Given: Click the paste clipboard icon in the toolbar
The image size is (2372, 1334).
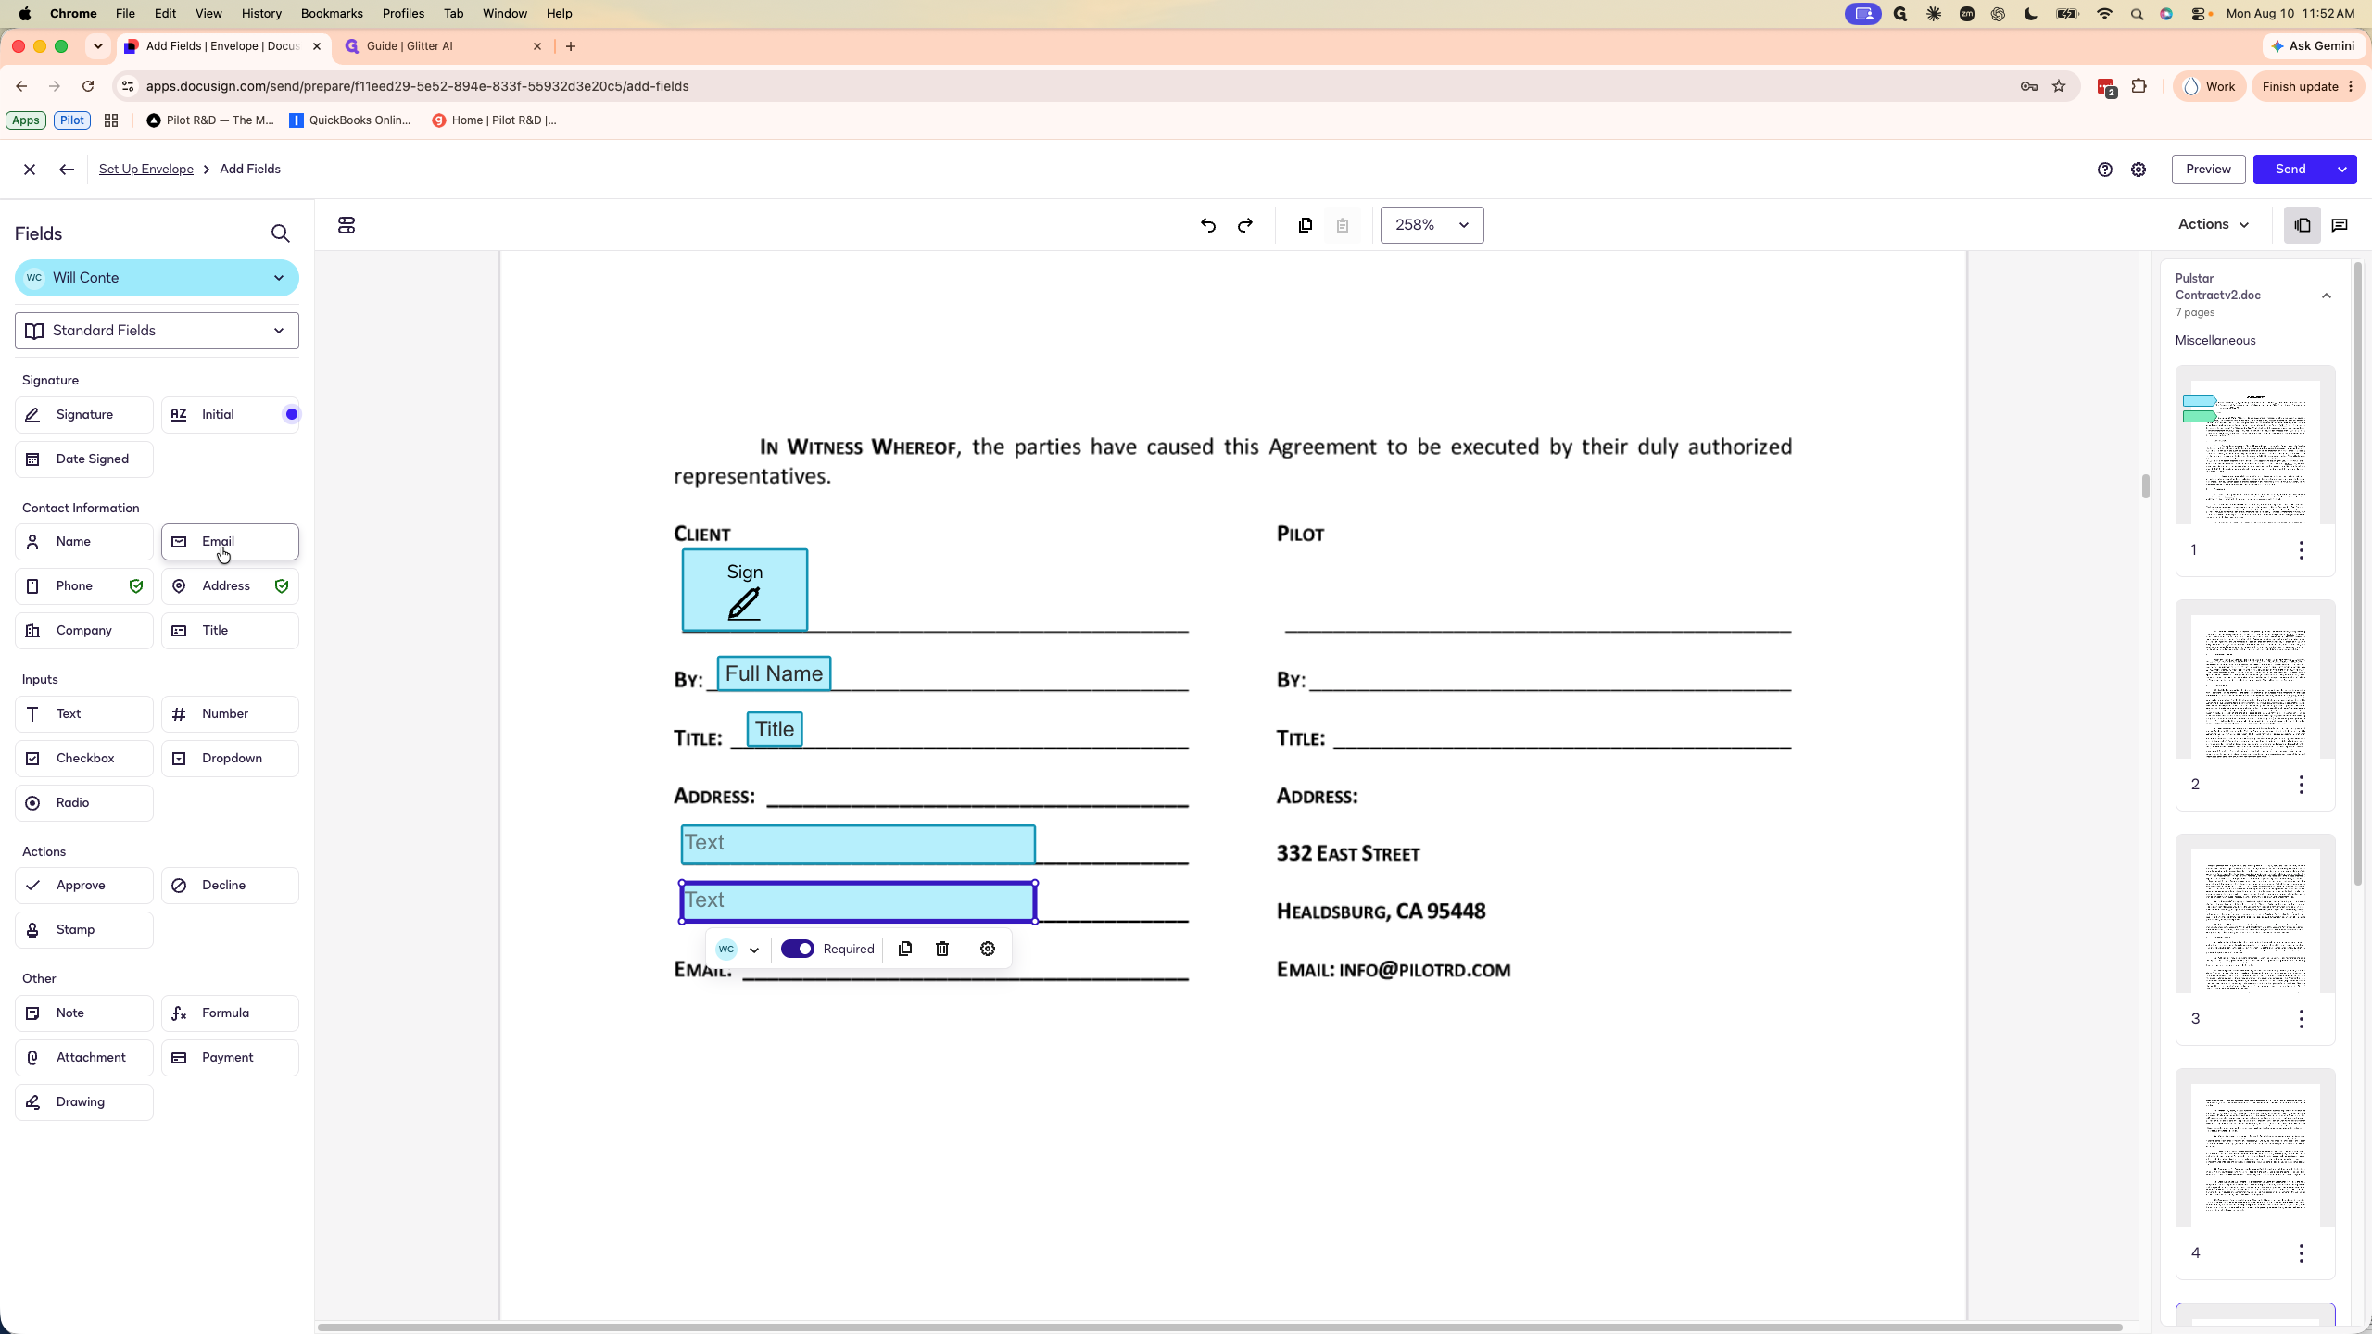Looking at the screenshot, I should click(x=1343, y=225).
